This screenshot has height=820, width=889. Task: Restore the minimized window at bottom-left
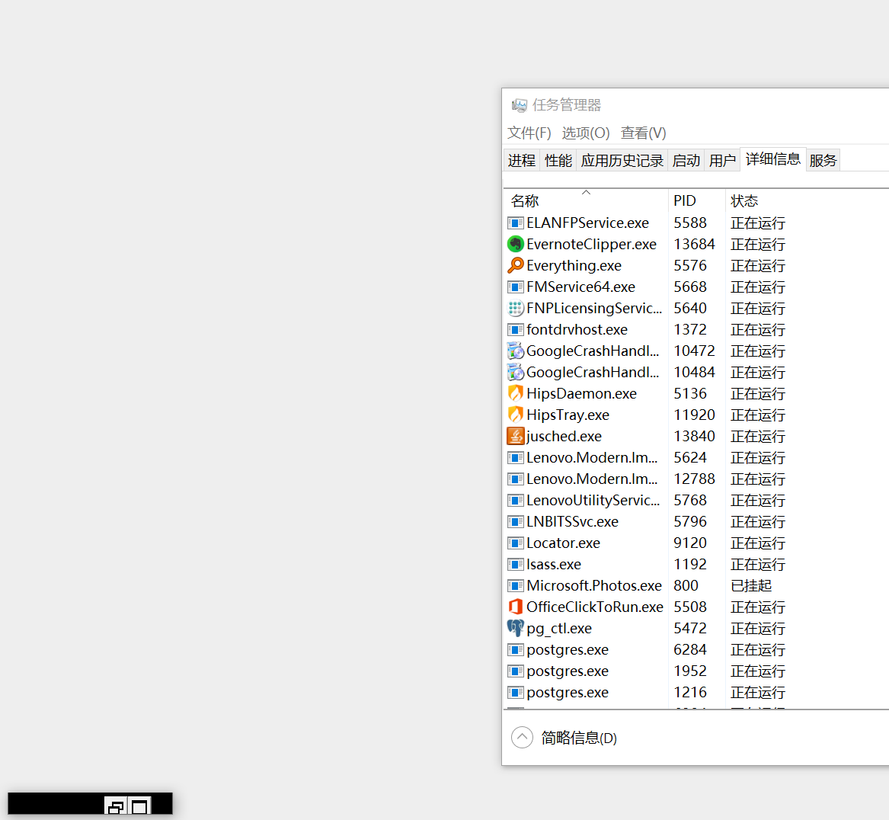point(116,806)
